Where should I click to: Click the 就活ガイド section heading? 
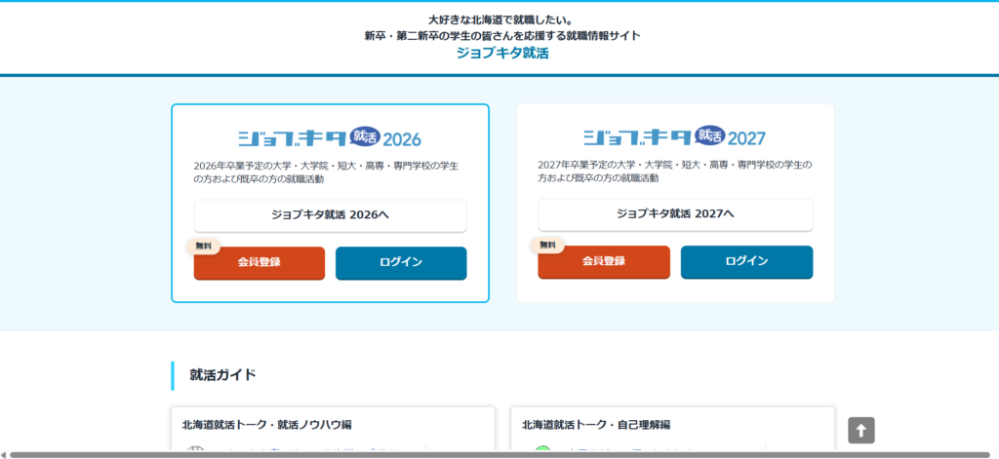(223, 375)
